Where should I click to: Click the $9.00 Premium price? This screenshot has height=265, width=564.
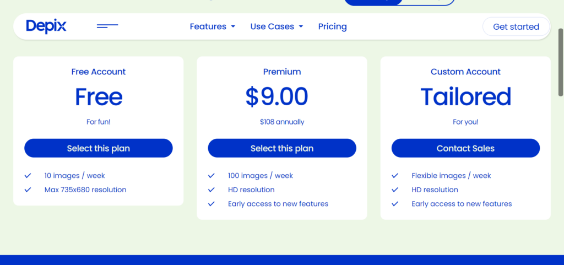pyautogui.click(x=276, y=97)
